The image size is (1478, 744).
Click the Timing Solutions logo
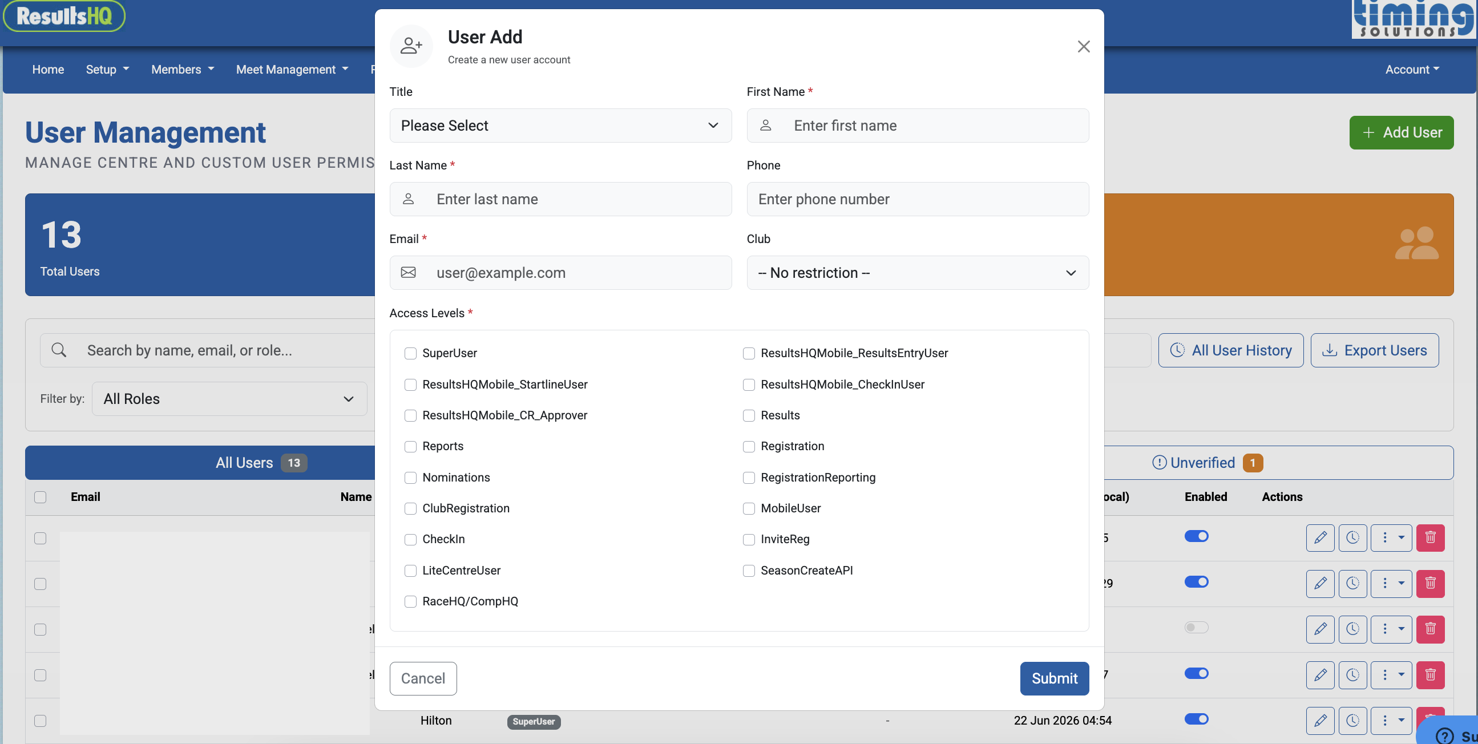click(x=1413, y=19)
